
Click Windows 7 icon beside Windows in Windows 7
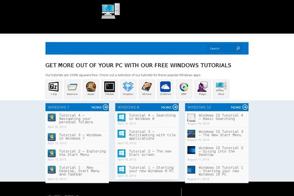[51, 137]
